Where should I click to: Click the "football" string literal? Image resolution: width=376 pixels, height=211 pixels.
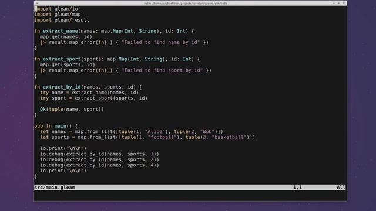[x=162, y=137]
